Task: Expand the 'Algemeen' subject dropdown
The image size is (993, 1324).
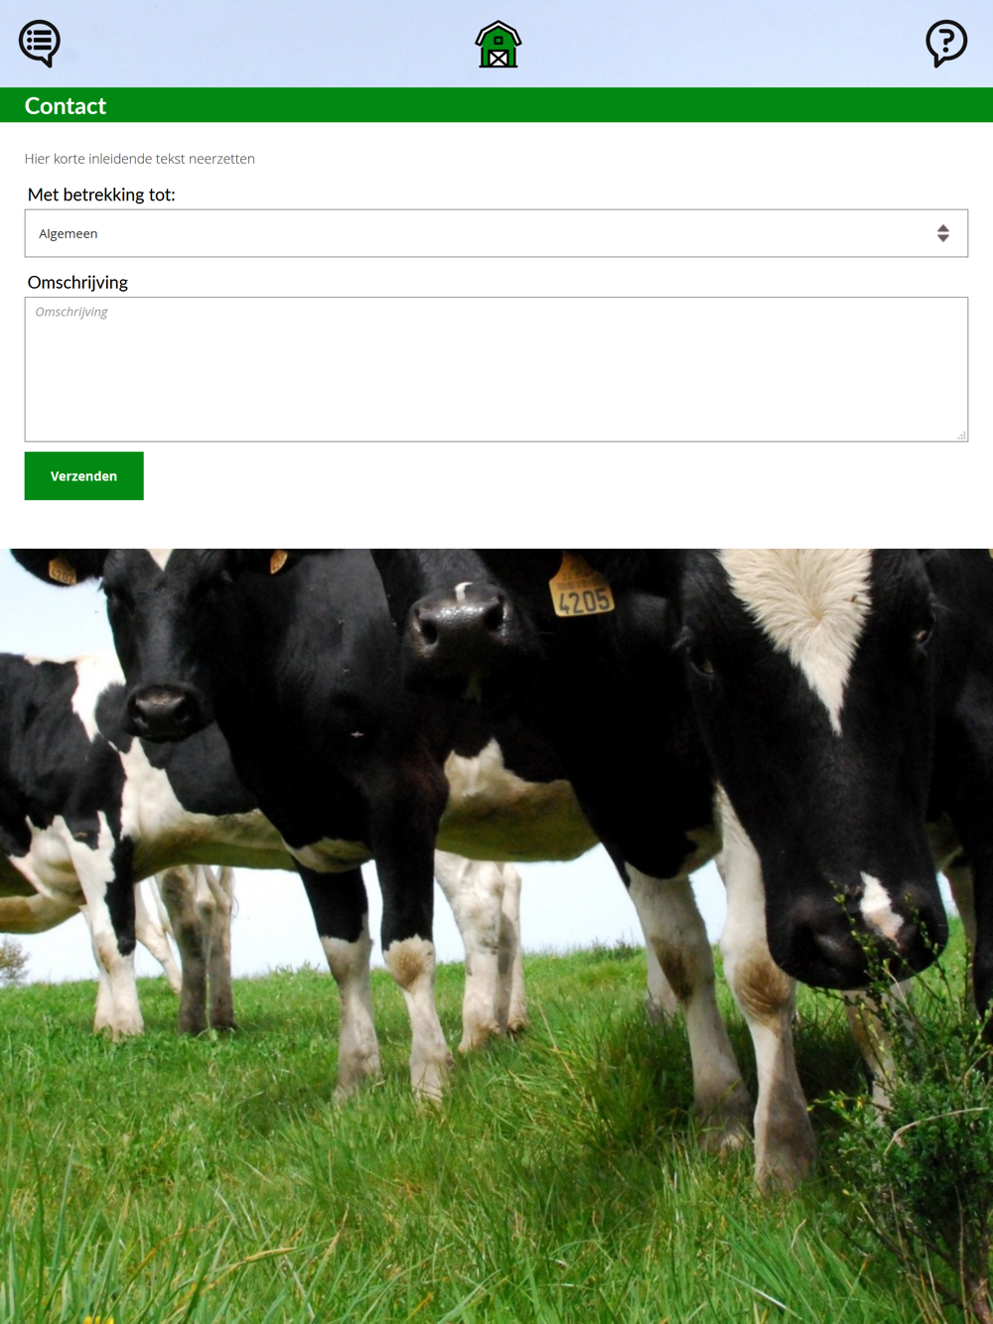Action: coord(496,233)
